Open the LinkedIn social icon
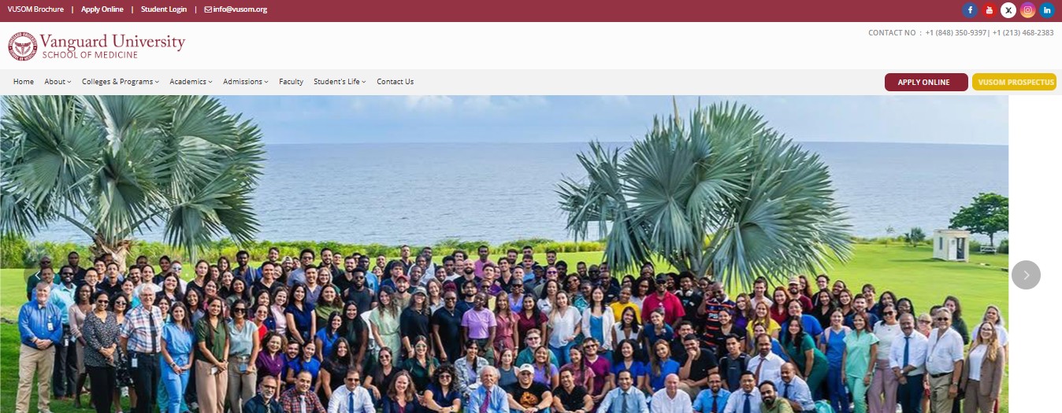 [1047, 10]
